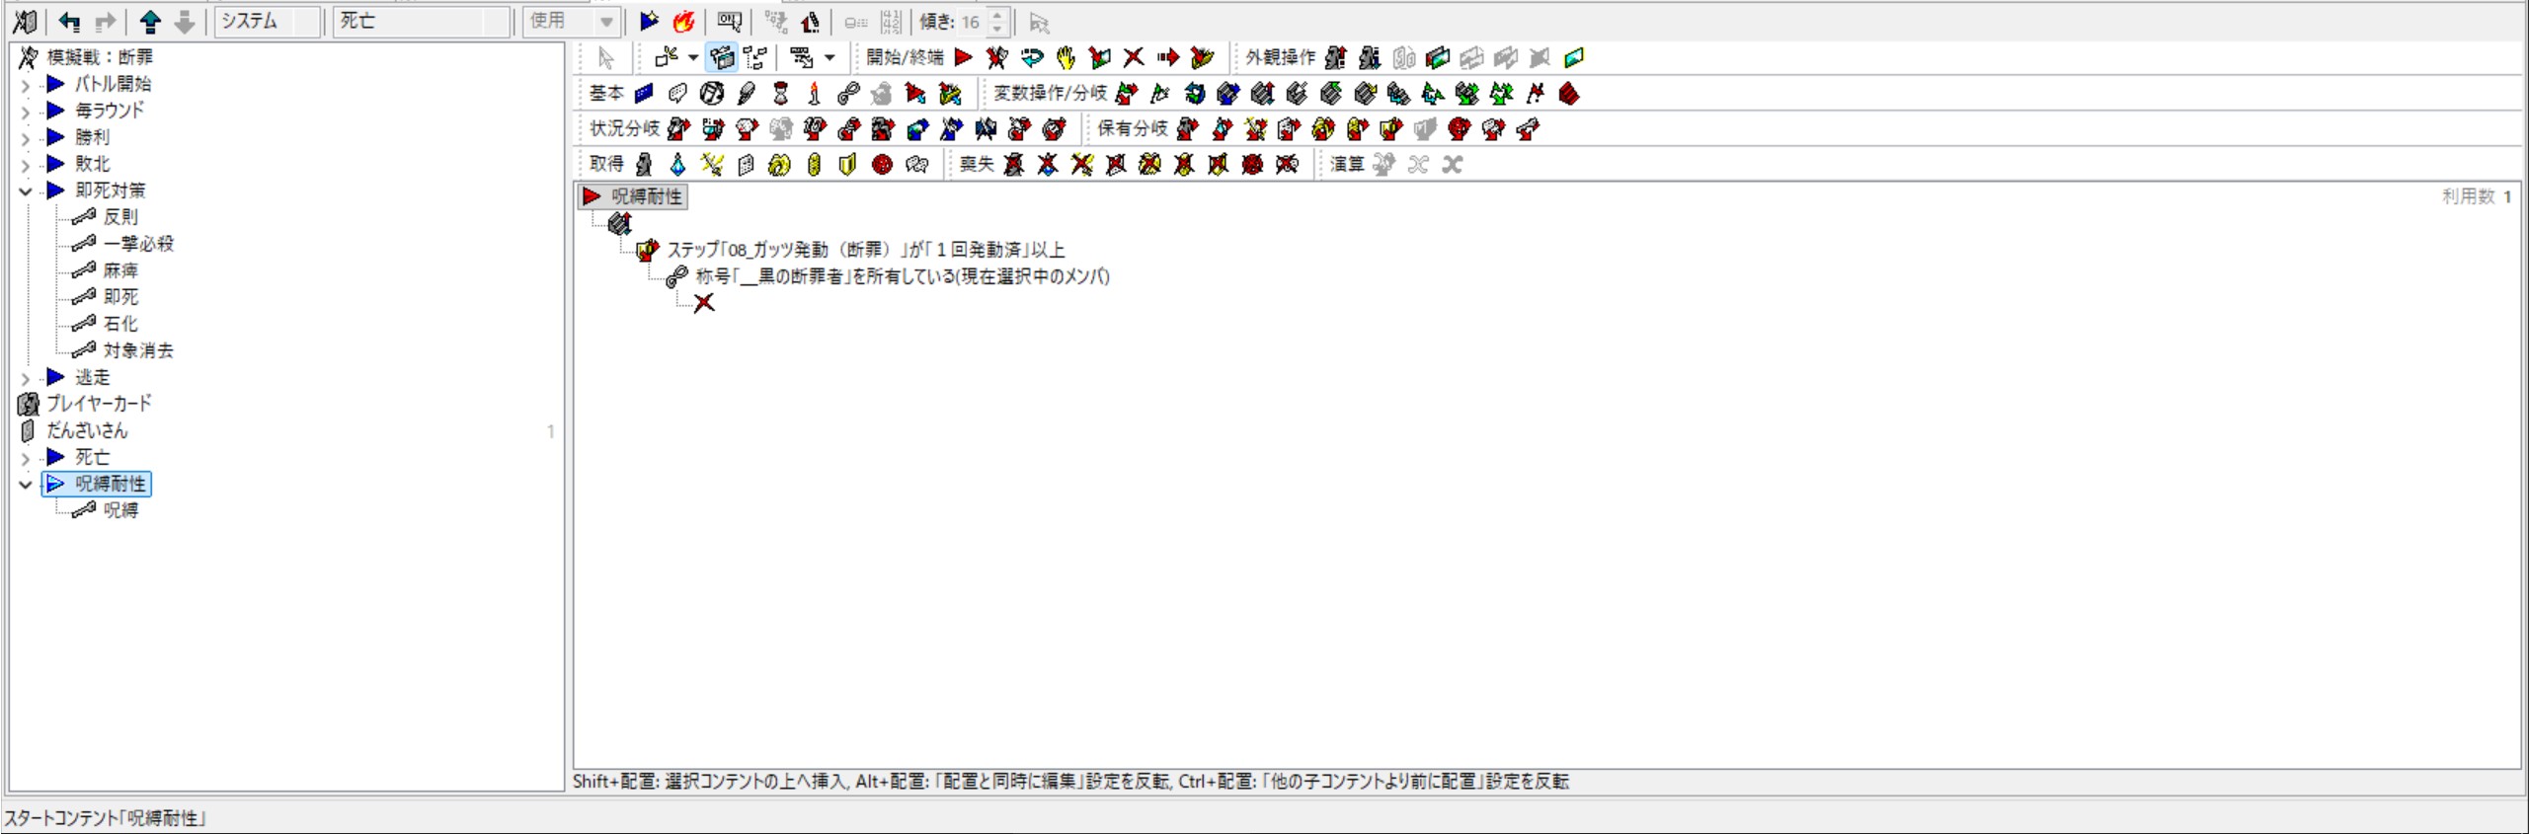The image size is (2529, 834).
Task: Click the speech bubble message icon in 基本
Action: pyautogui.click(x=677, y=94)
